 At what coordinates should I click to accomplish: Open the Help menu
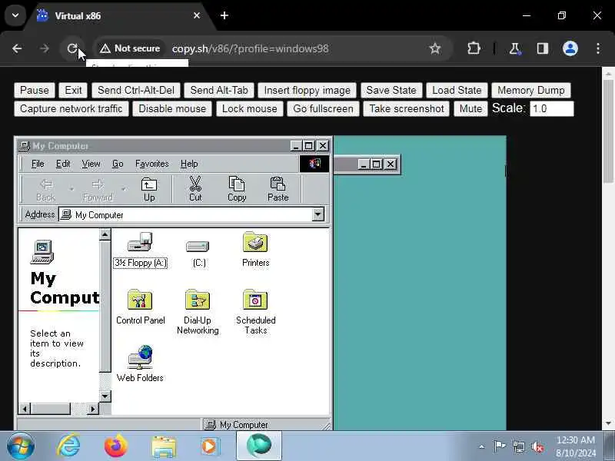click(189, 164)
